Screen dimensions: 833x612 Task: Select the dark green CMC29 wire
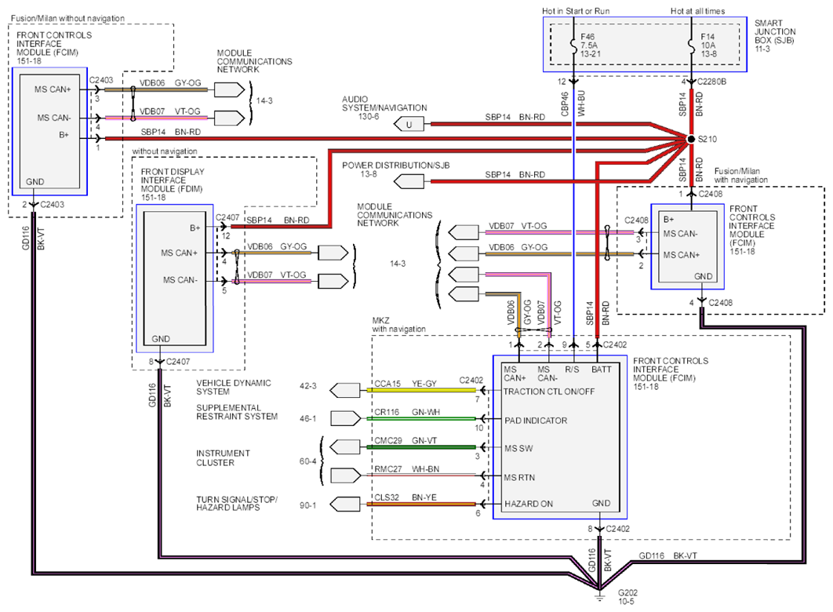click(x=421, y=447)
